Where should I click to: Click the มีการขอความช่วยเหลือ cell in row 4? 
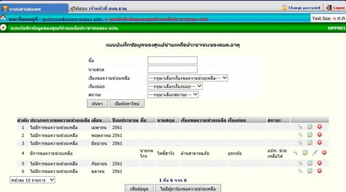point(51,153)
